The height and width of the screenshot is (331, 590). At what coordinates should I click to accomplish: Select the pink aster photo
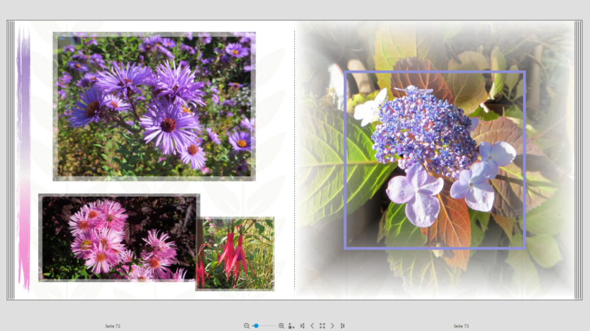[x=119, y=237]
